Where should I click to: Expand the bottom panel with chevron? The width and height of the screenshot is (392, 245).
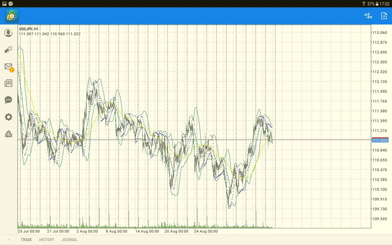9,240
